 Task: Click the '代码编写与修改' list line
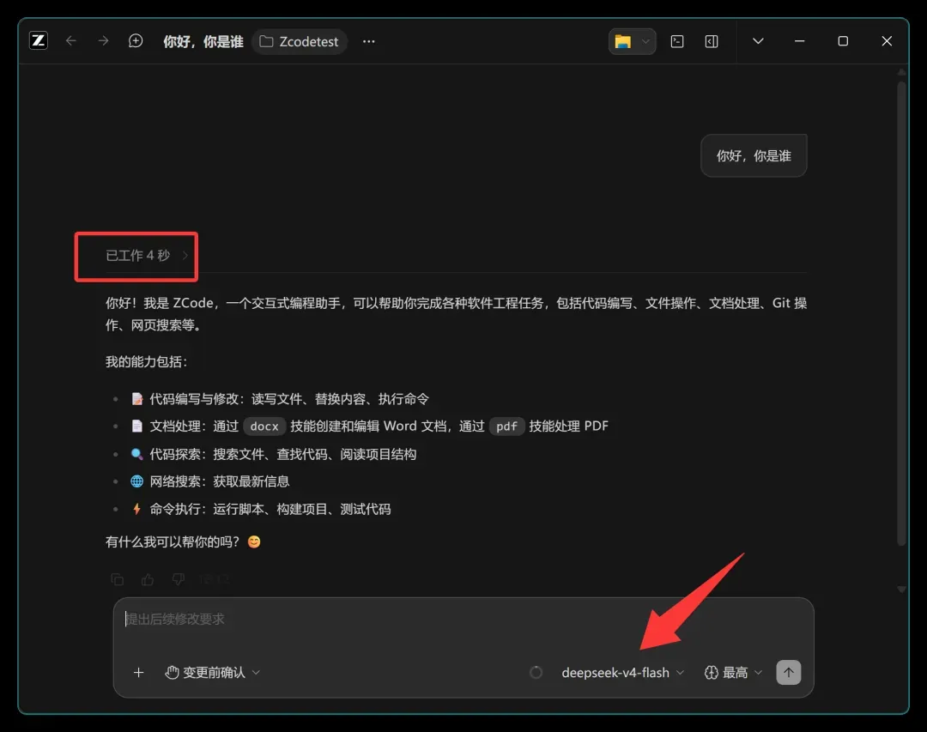[280, 399]
